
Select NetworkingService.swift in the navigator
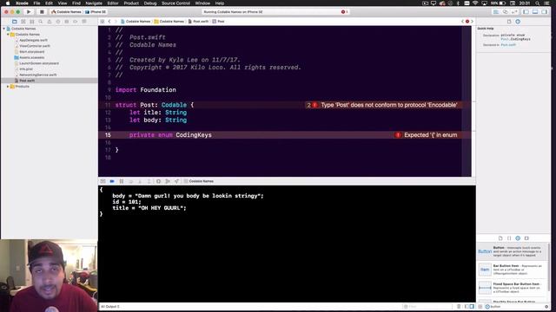coord(38,75)
